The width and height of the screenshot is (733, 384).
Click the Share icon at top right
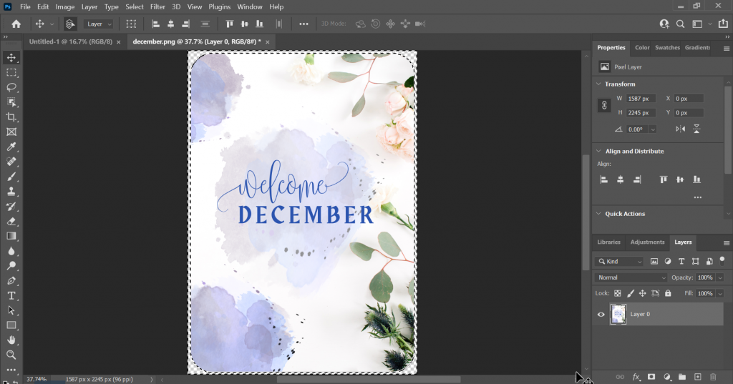pos(723,24)
